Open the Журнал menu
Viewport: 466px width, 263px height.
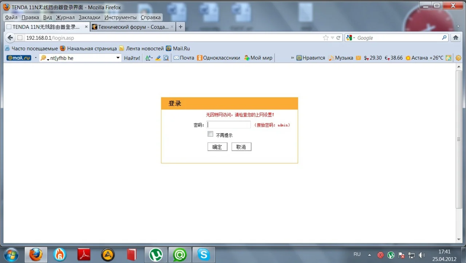[x=65, y=17]
